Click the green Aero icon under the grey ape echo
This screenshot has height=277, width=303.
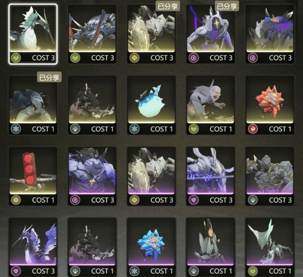click(194, 129)
